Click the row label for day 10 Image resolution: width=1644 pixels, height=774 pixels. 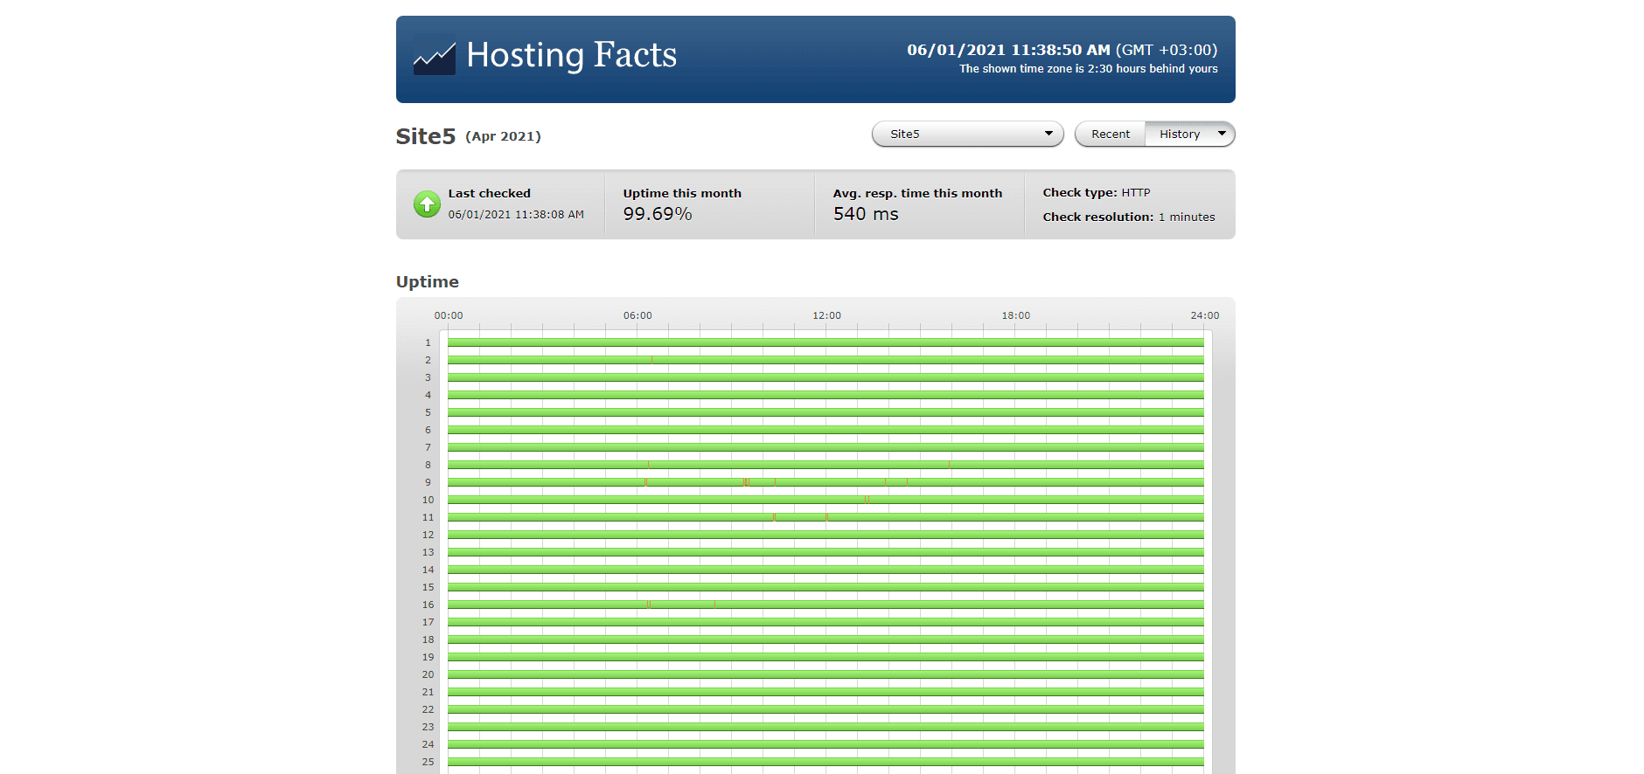(x=428, y=500)
